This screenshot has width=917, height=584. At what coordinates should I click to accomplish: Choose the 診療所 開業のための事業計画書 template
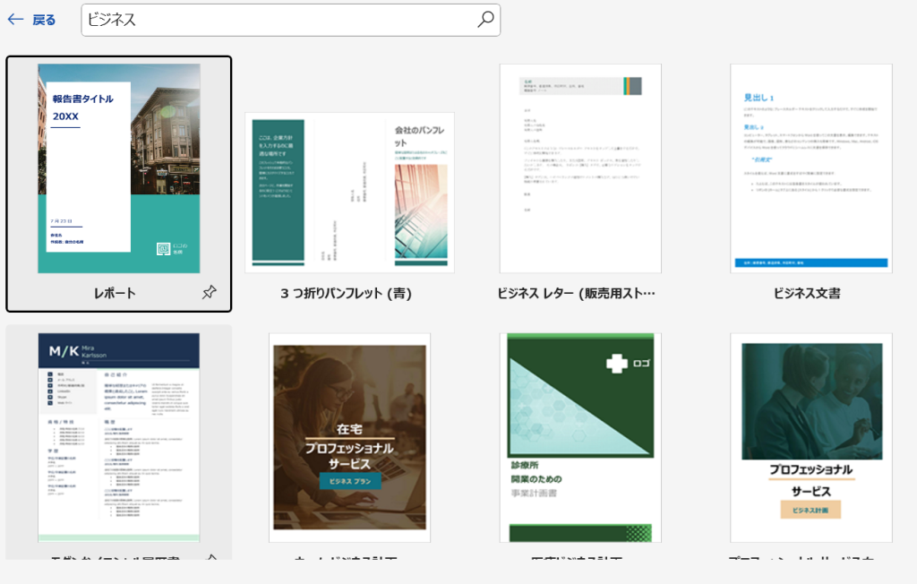pos(580,437)
